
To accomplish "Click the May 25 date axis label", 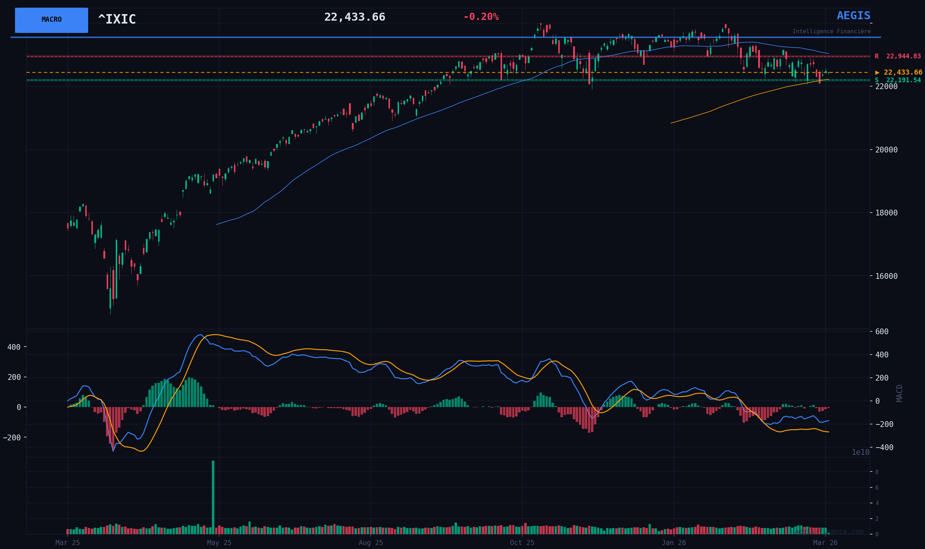I will click(x=219, y=543).
